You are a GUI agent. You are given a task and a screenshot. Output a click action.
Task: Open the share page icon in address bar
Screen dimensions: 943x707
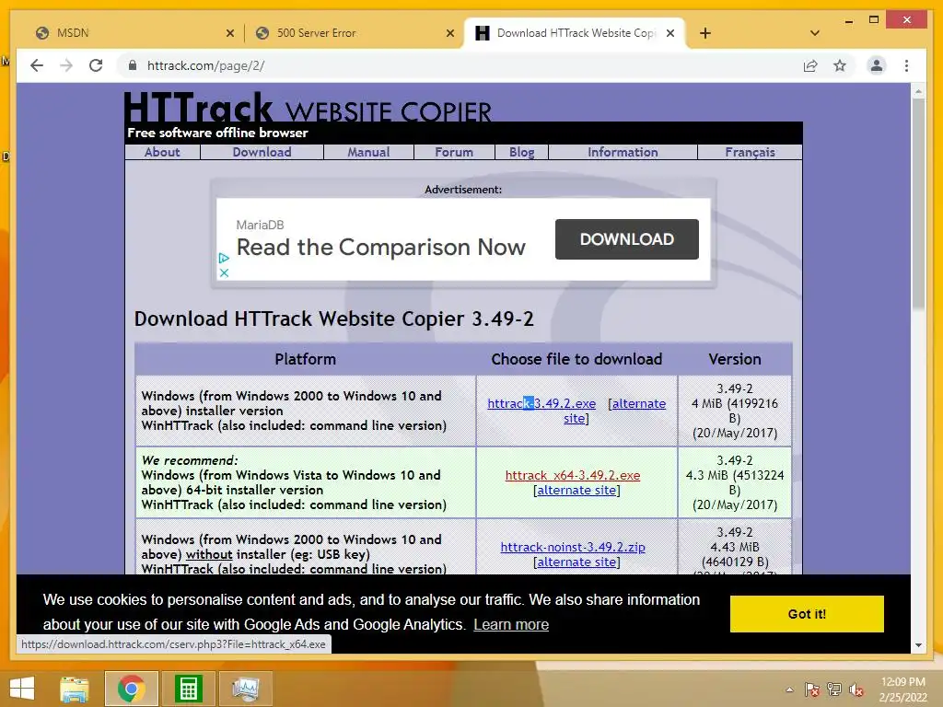click(810, 65)
